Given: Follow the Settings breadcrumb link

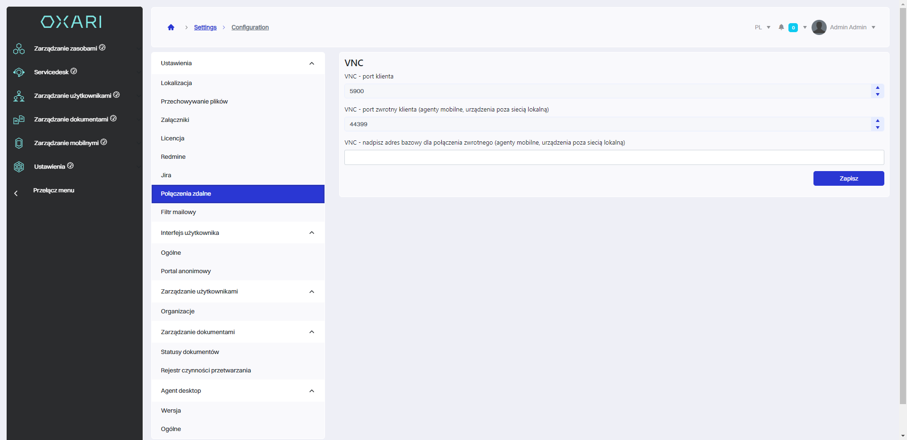Looking at the screenshot, I should click(x=205, y=27).
